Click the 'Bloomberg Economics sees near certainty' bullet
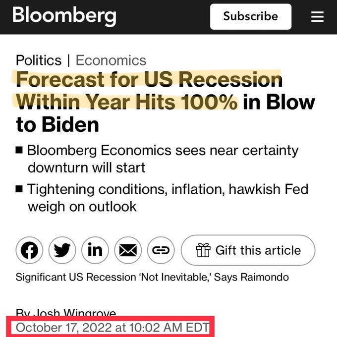 [x=157, y=159]
